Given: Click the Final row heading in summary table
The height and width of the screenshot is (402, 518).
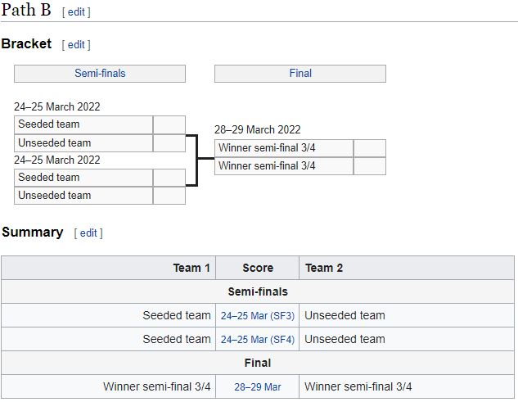Looking at the screenshot, I should tap(258, 363).
